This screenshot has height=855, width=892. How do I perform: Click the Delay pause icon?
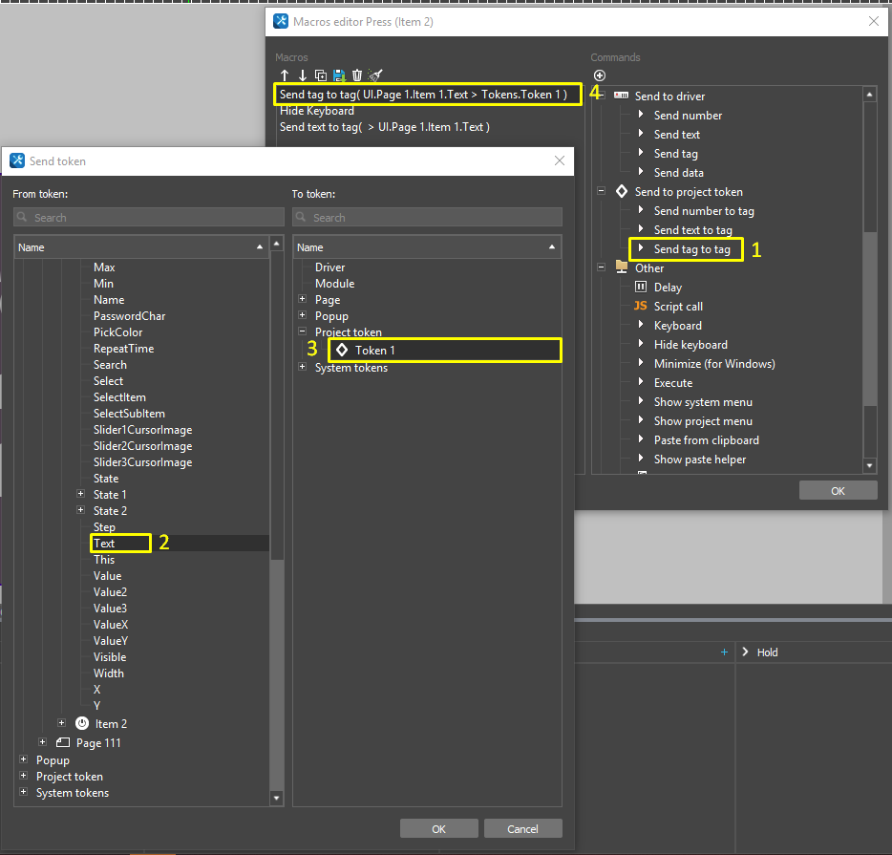[x=641, y=288]
